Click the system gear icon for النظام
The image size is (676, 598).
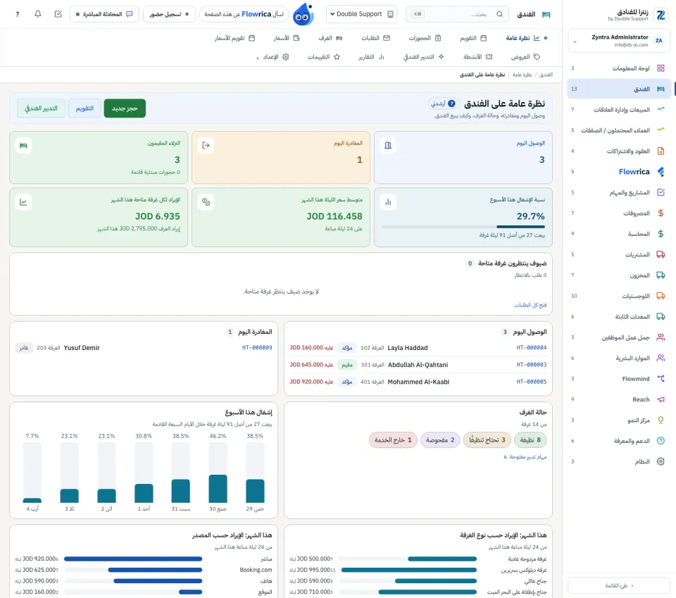click(x=661, y=461)
